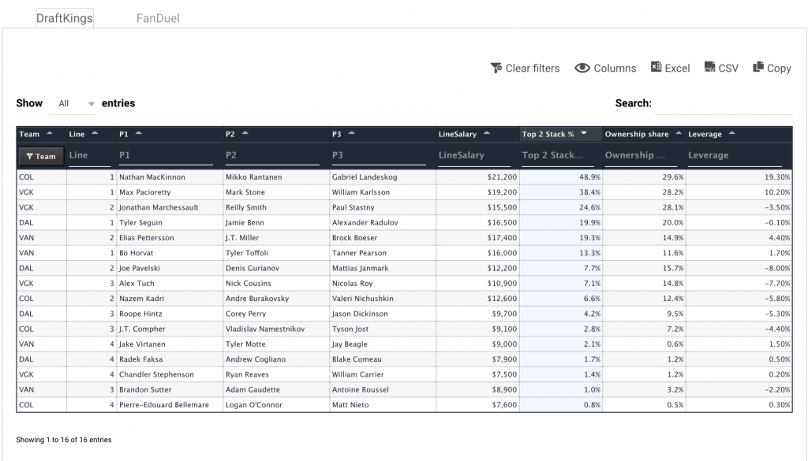The width and height of the screenshot is (808, 461).
Task: Open the Columns visibility menu
Action: (x=605, y=68)
